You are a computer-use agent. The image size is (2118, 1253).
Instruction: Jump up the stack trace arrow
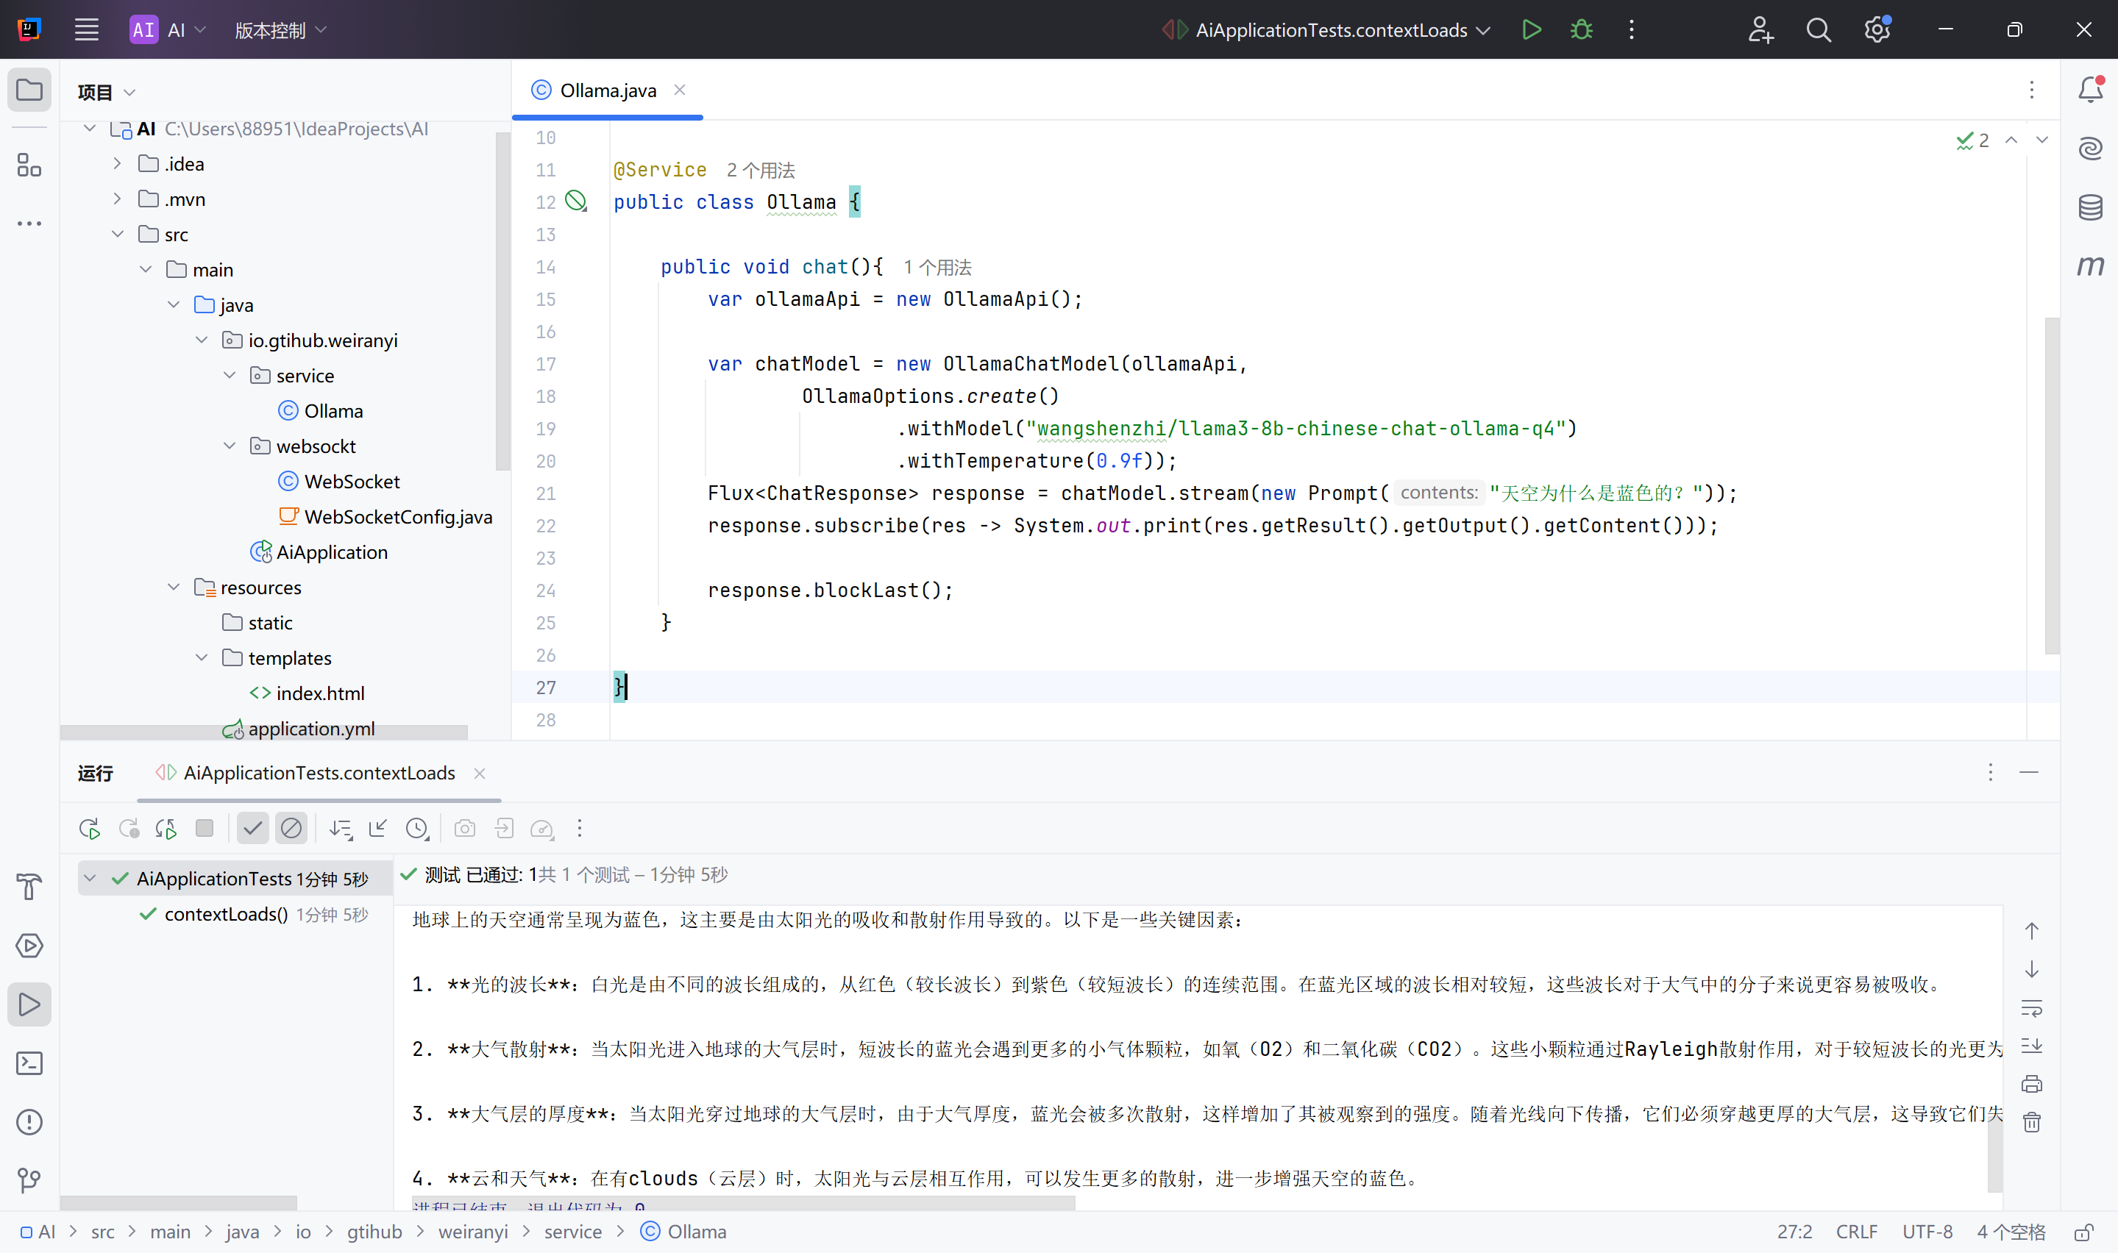click(2032, 932)
